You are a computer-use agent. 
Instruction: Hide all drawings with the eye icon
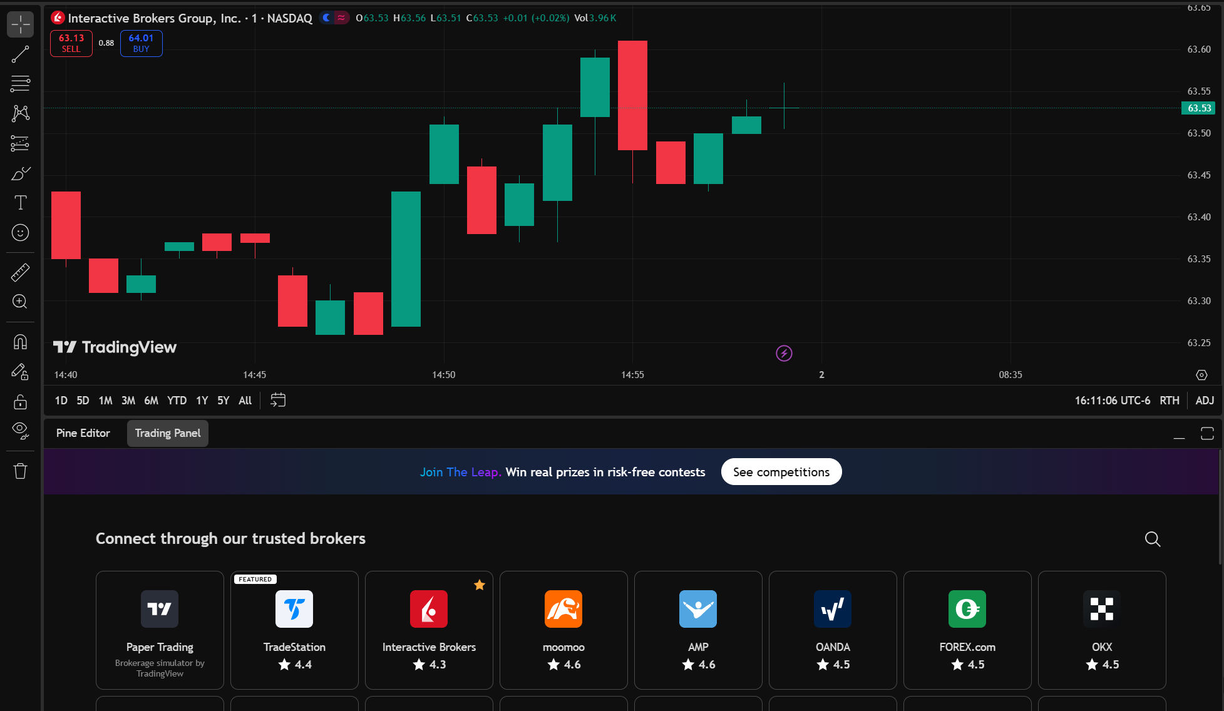[20, 431]
